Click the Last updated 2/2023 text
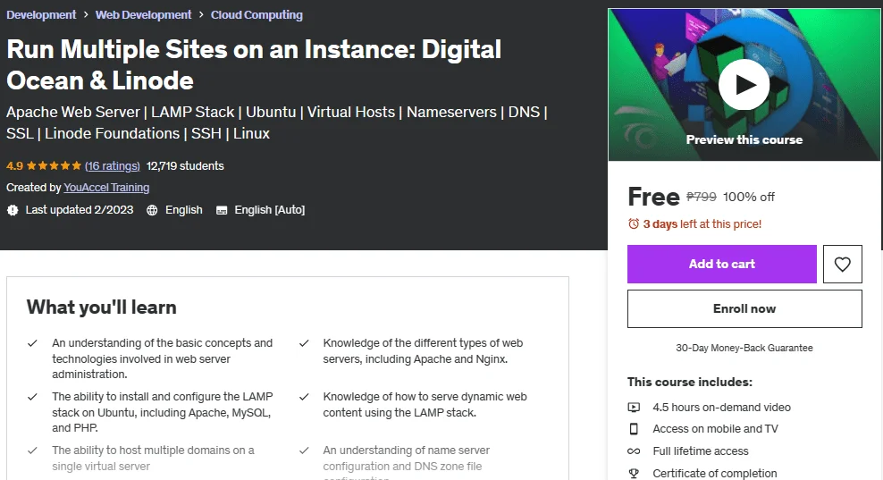The image size is (883, 480). coord(80,210)
